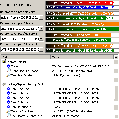Click the System Chipset chip icon

click(4, 62)
